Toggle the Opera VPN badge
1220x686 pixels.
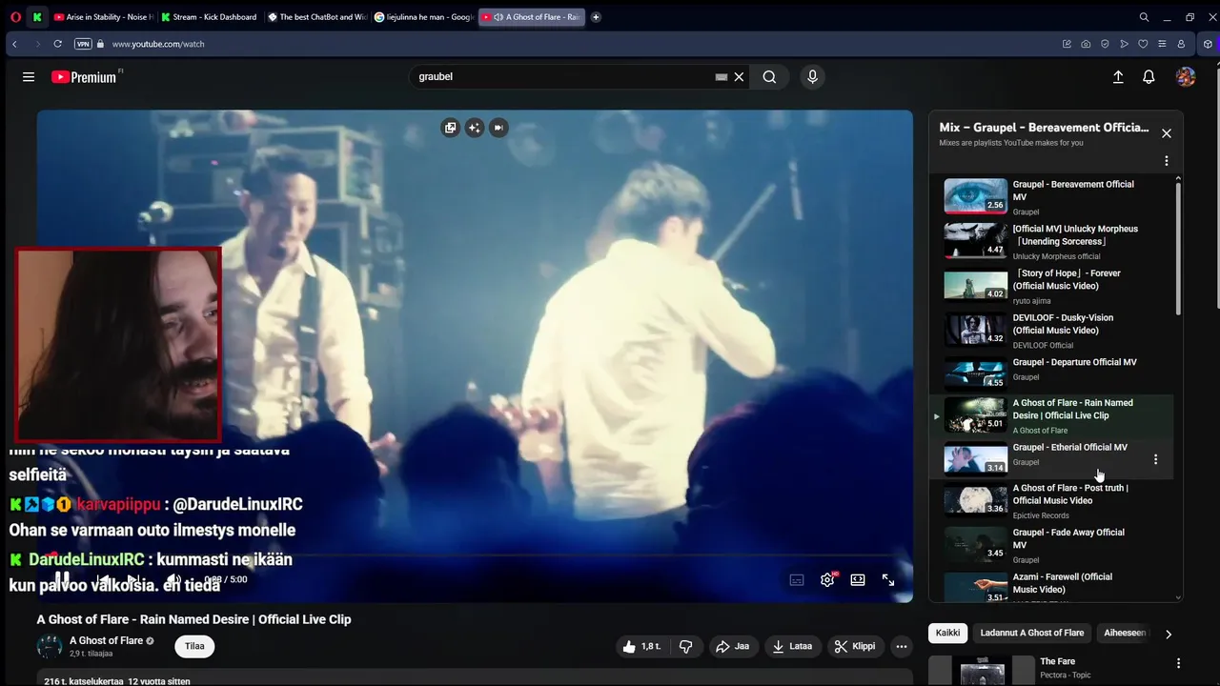pyautogui.click(x=83, y=44)
